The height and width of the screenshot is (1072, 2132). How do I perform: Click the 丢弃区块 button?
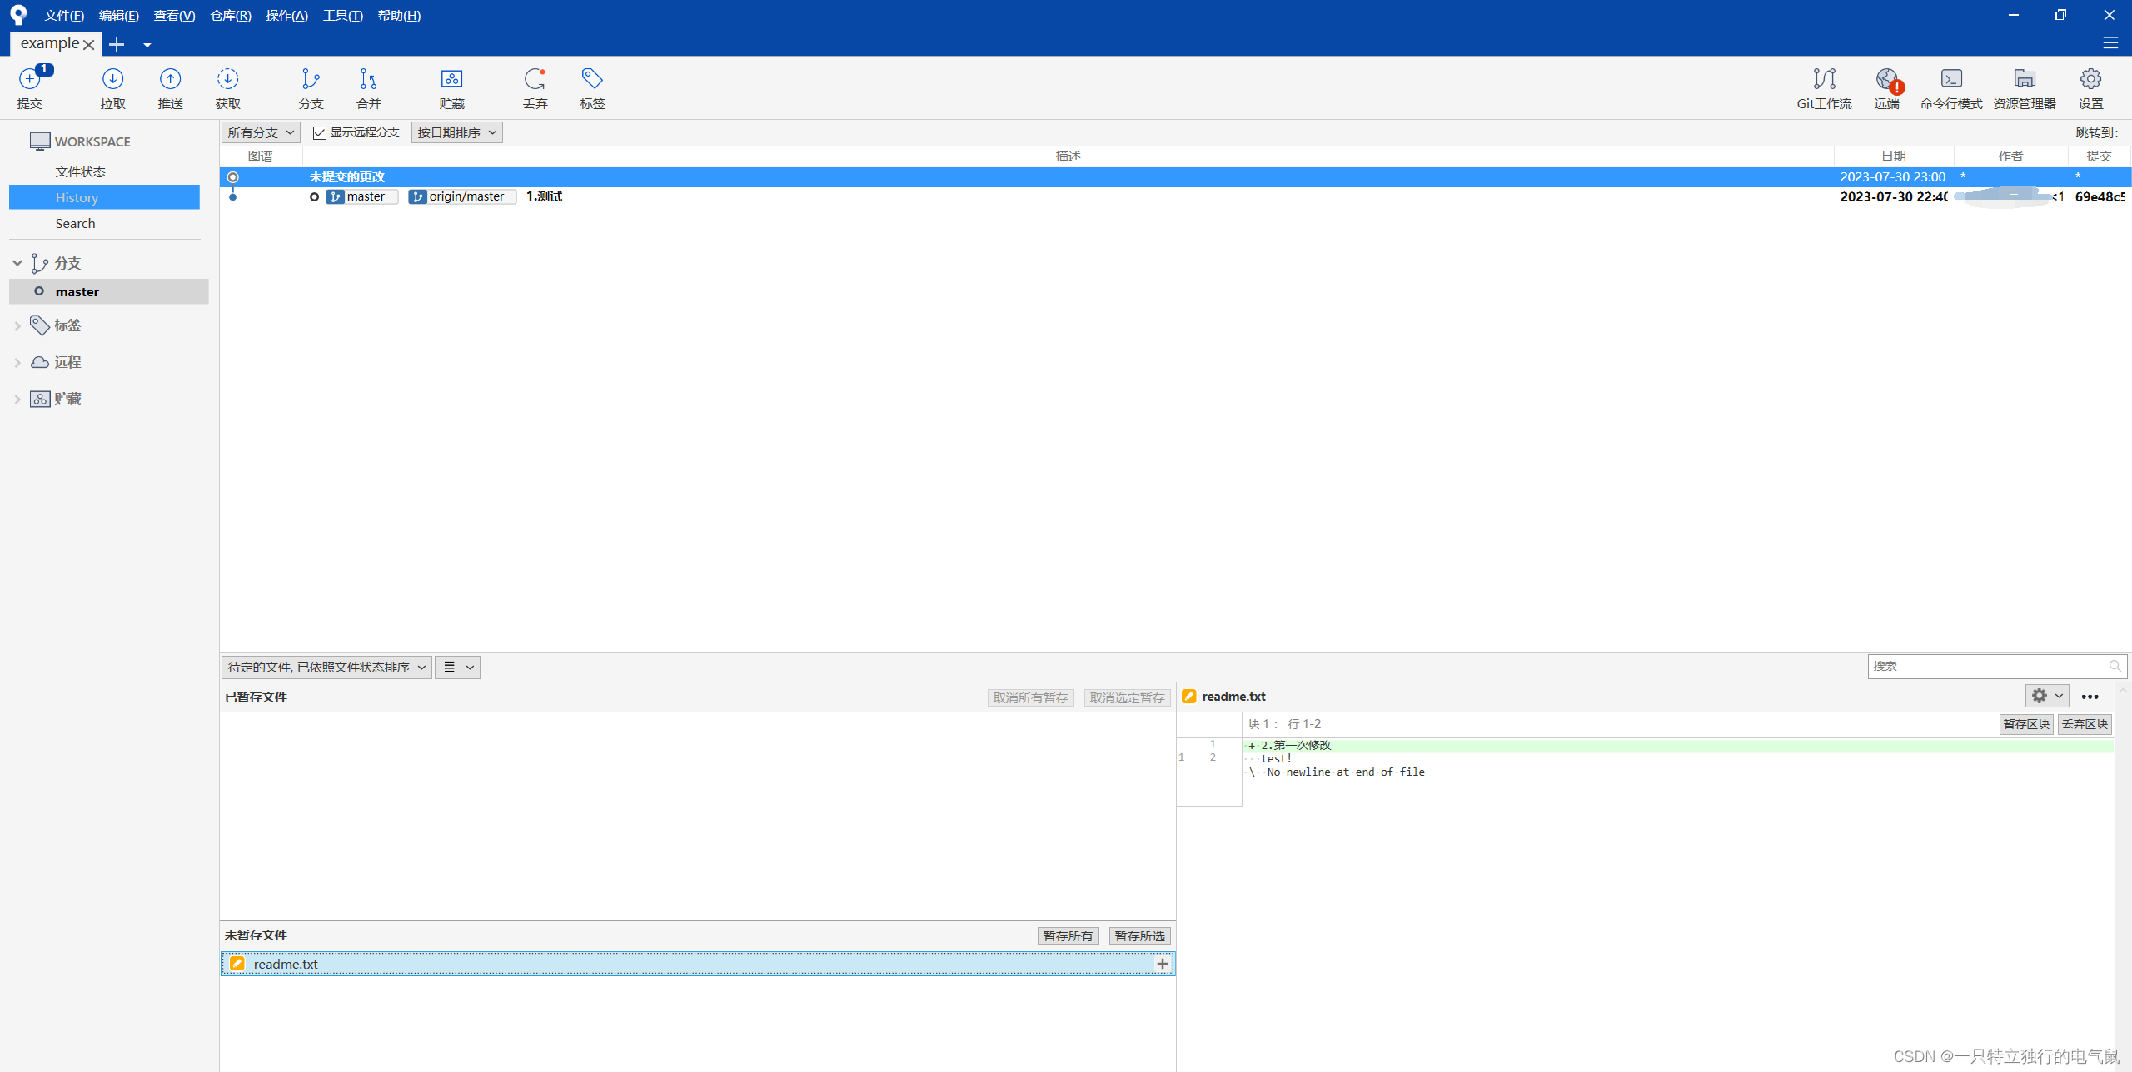tap(2085, 724)
